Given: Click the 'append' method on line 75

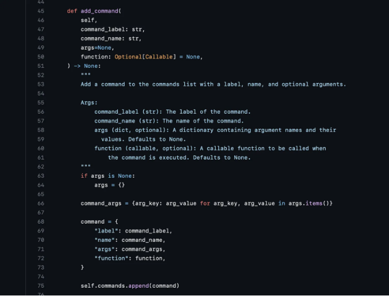Looking at the screenshot, I should (x=138, y=286).
